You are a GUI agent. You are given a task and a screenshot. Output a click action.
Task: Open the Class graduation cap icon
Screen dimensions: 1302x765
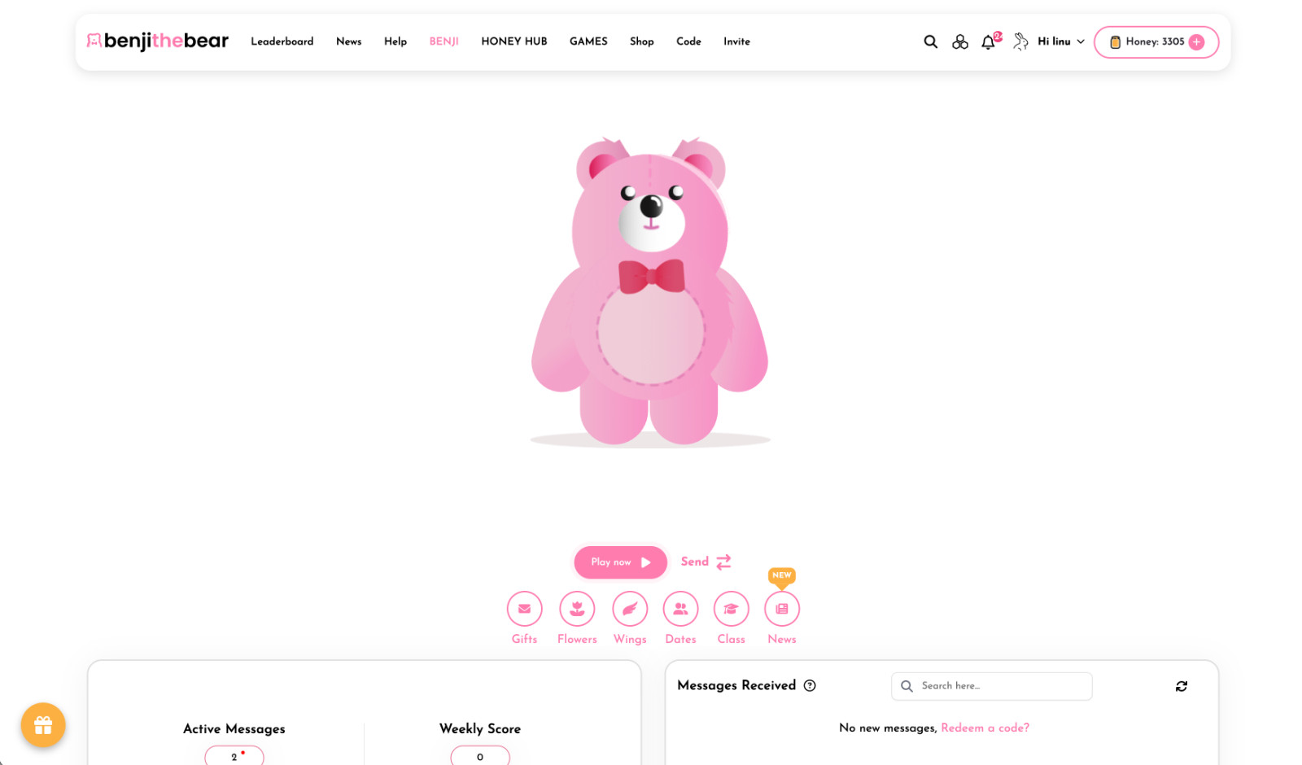coord(731,609)
